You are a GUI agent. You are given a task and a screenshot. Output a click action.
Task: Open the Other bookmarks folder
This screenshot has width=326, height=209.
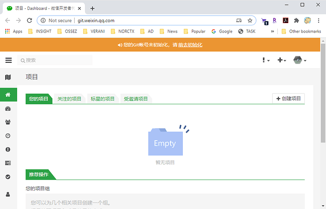click(x=301, y=31)
